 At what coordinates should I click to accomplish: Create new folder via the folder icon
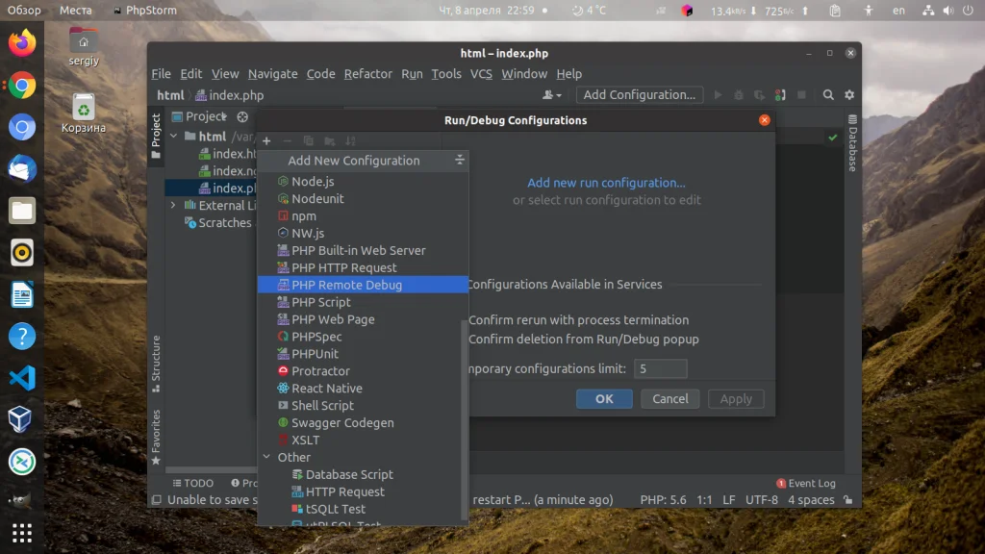329,140
